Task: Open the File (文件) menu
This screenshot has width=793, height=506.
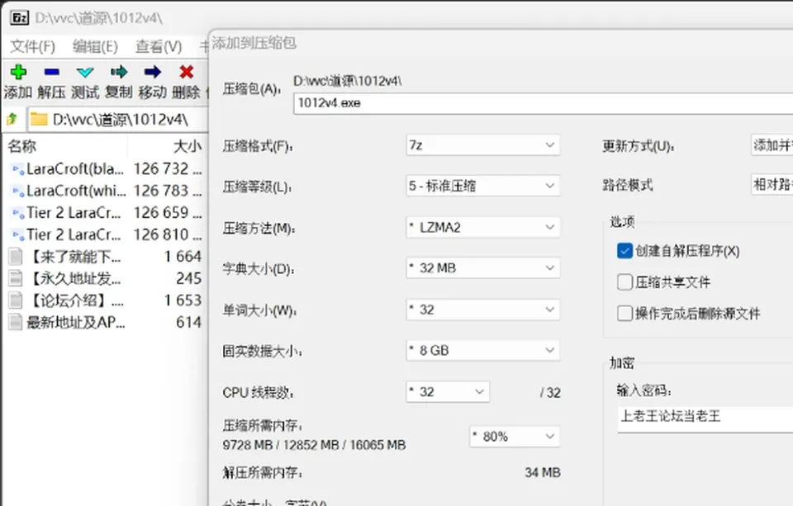Action: [32, 46]
